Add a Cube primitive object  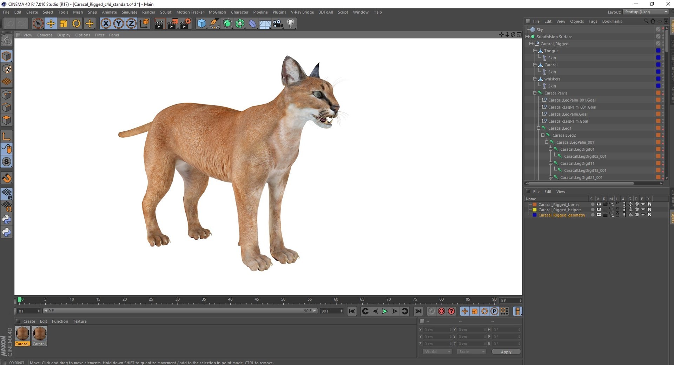(201, 23)
